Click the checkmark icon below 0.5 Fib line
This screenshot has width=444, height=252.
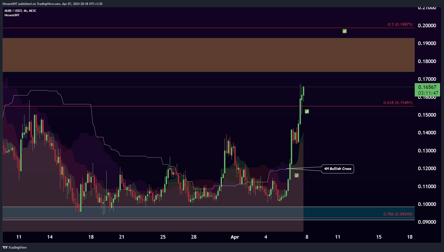345,31
